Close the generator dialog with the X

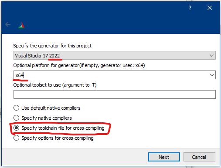tap(210, 8)
